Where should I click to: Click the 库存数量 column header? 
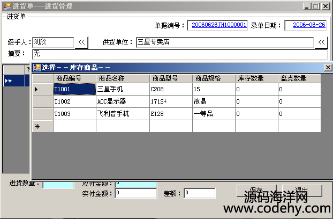point(256,78)
